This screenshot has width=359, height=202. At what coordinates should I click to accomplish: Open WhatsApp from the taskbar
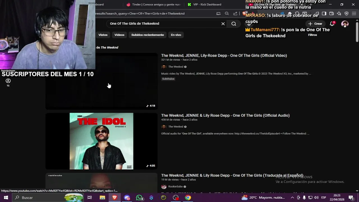[x=139, y=198]
